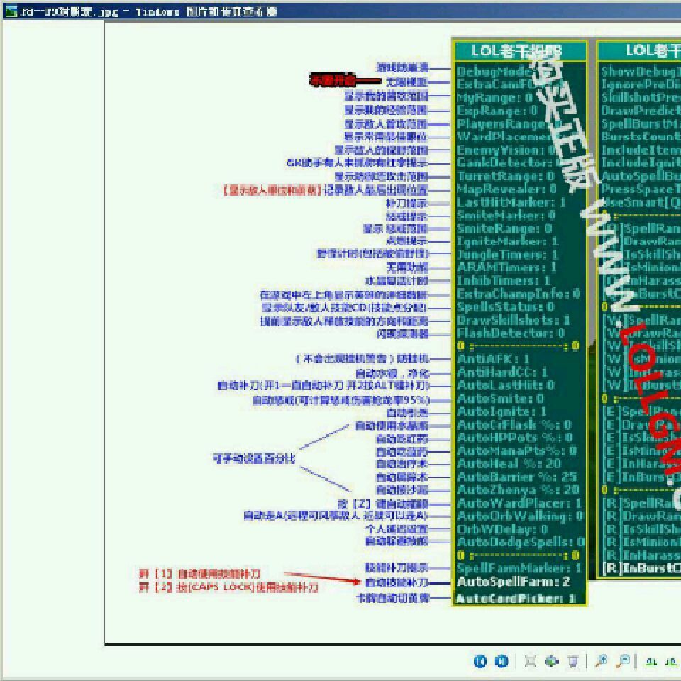Click the 'AutoSpellFarm: 2' line
The height and width of the screenshot is (681, 681).
point(513,582)
